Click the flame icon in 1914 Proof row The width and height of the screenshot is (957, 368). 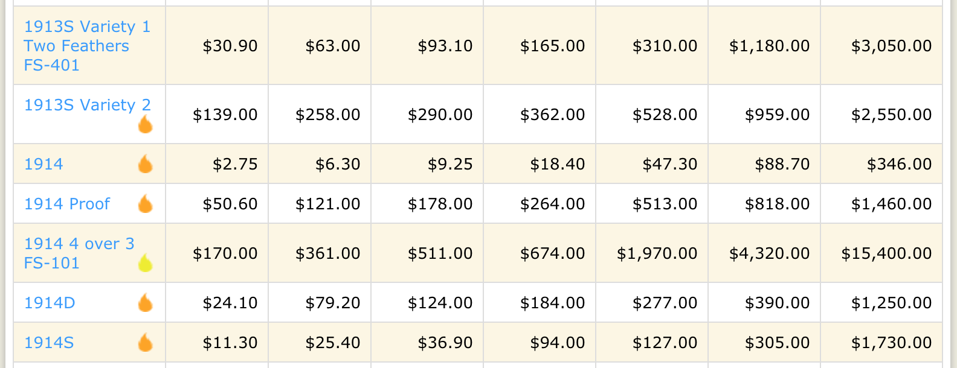coord(145,204)
